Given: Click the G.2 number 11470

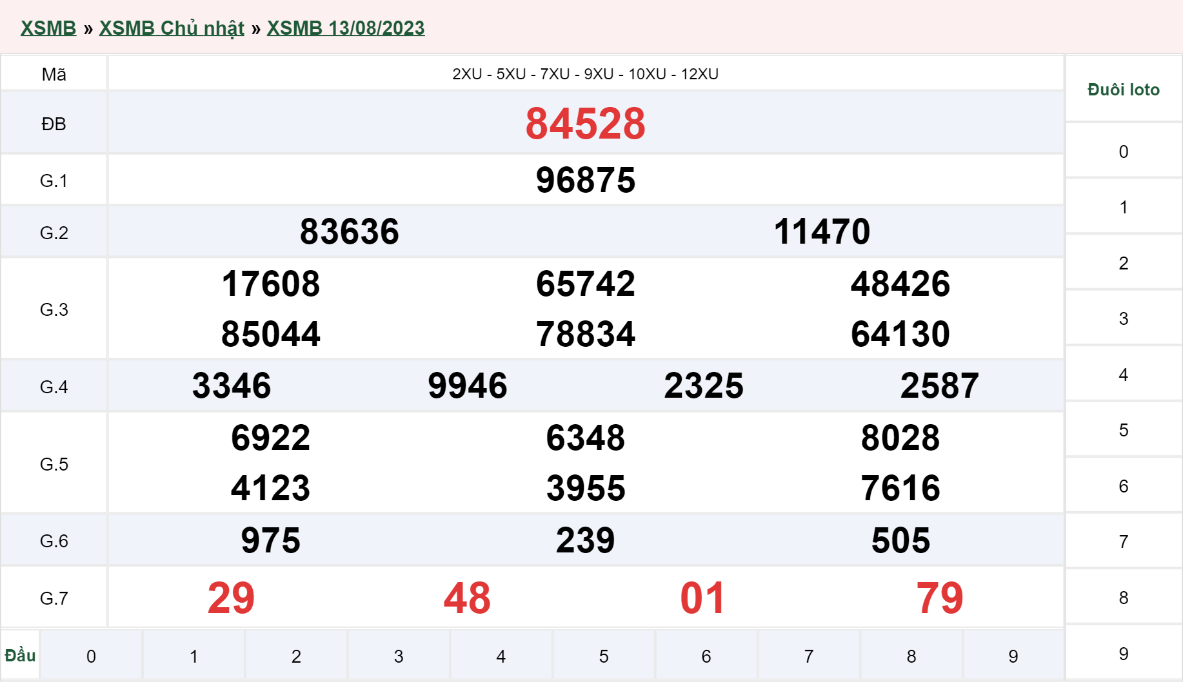Looking at the screenshot, I should [822, 231].
